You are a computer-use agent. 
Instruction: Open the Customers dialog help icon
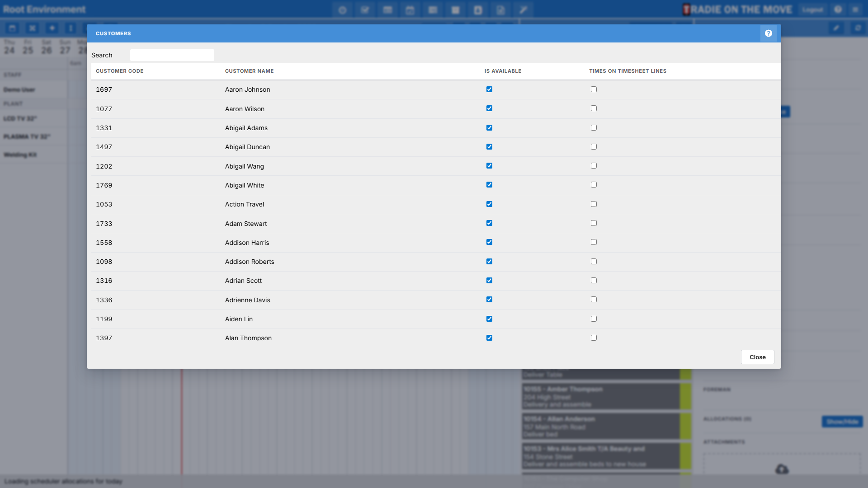click(768, 33)
